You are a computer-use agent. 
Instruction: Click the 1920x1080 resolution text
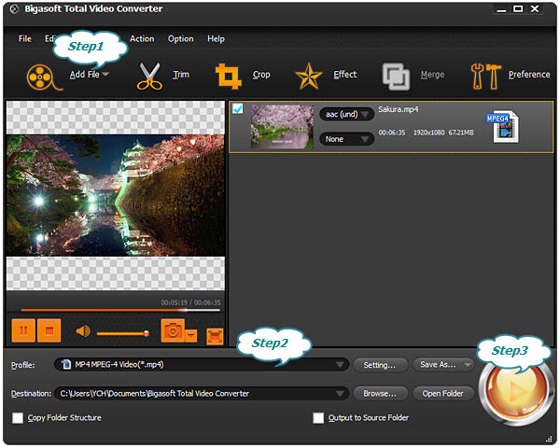(x=428, y=133)
